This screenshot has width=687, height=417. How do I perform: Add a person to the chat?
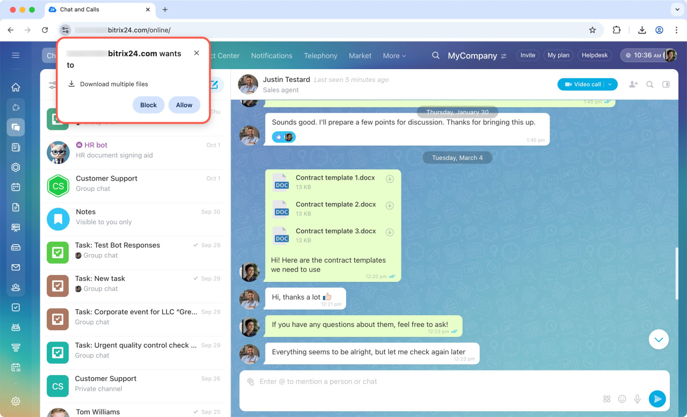pos(633,84)
